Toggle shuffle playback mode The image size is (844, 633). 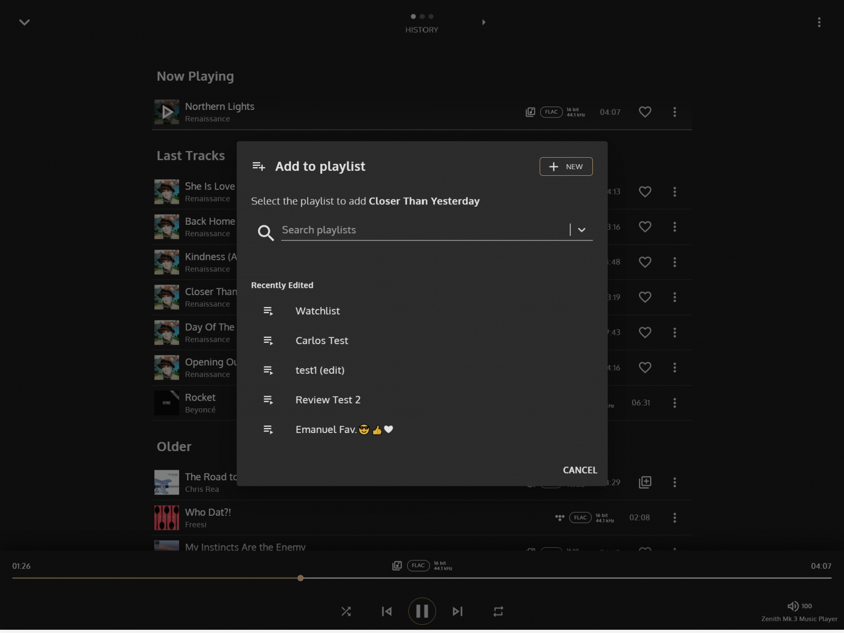(346, 611)
